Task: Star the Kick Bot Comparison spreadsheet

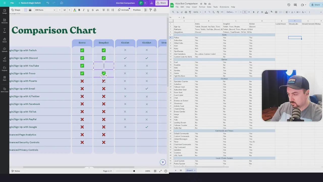Action: tap(201, 4)
